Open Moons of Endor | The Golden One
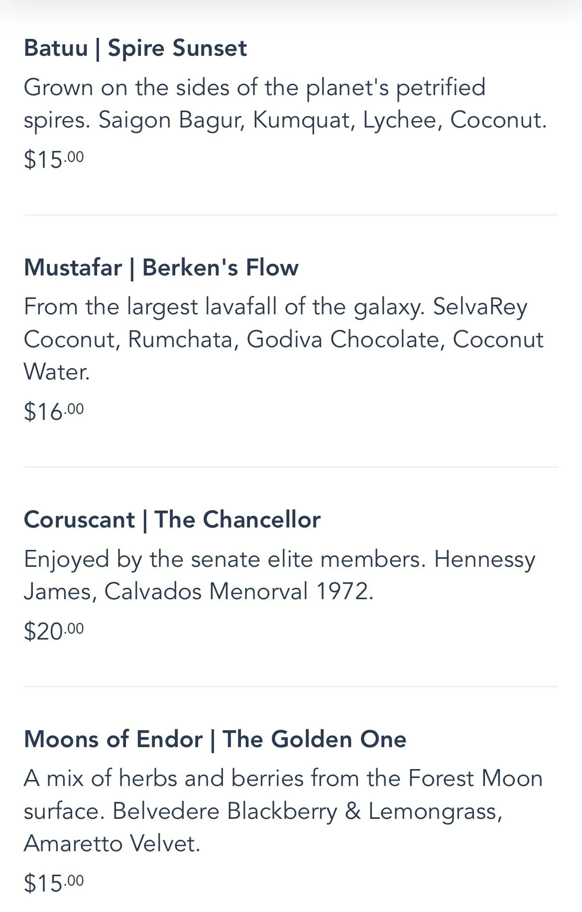 coord(215,739)
